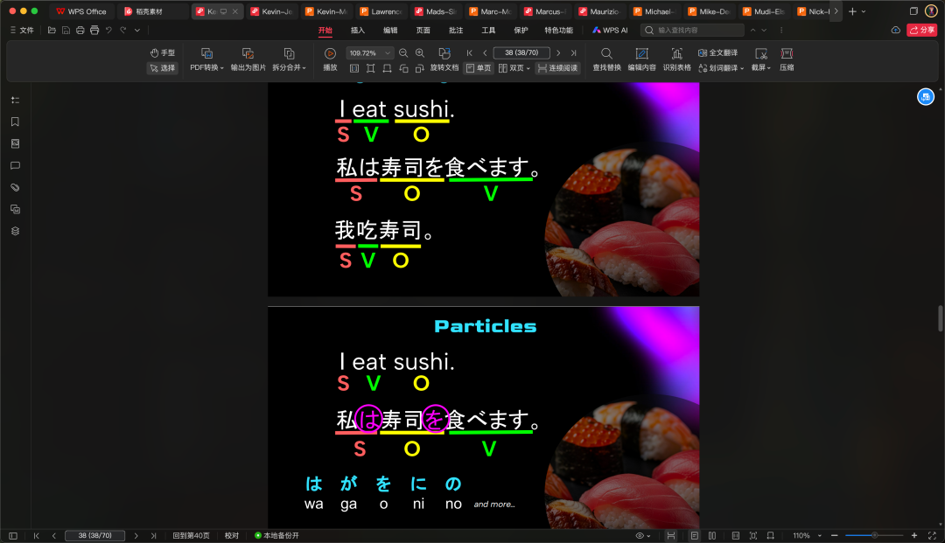The height and width of the screenshot is (543, 945).
Task: Switch to the Lawrence document tab
Action: [x=381, y=11]
